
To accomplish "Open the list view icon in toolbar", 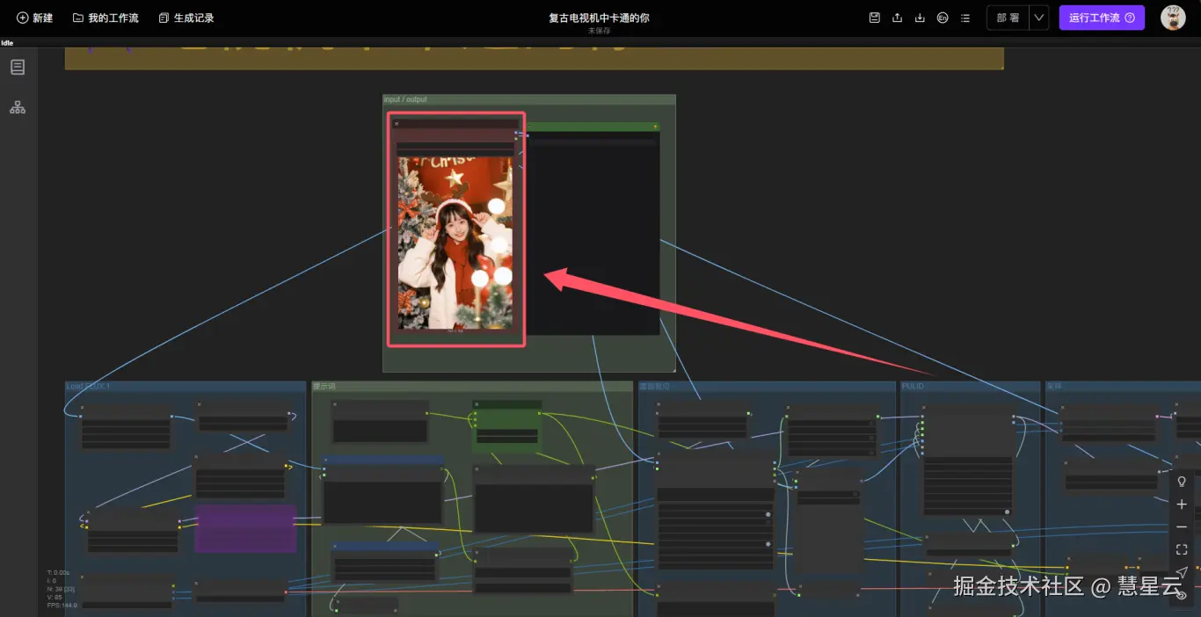I will [965, 18].
